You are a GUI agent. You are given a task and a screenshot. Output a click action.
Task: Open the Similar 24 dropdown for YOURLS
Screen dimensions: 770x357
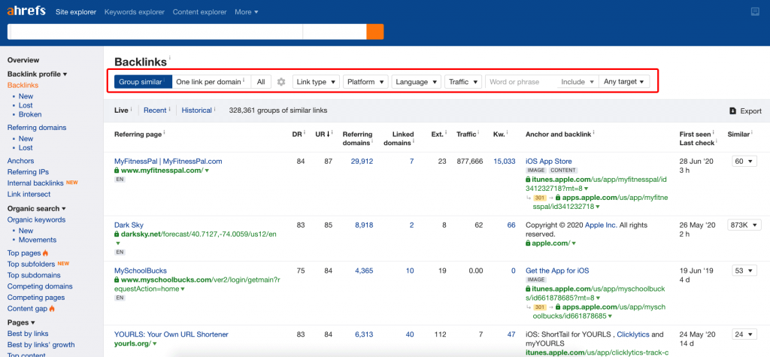[x=744, y=334]
